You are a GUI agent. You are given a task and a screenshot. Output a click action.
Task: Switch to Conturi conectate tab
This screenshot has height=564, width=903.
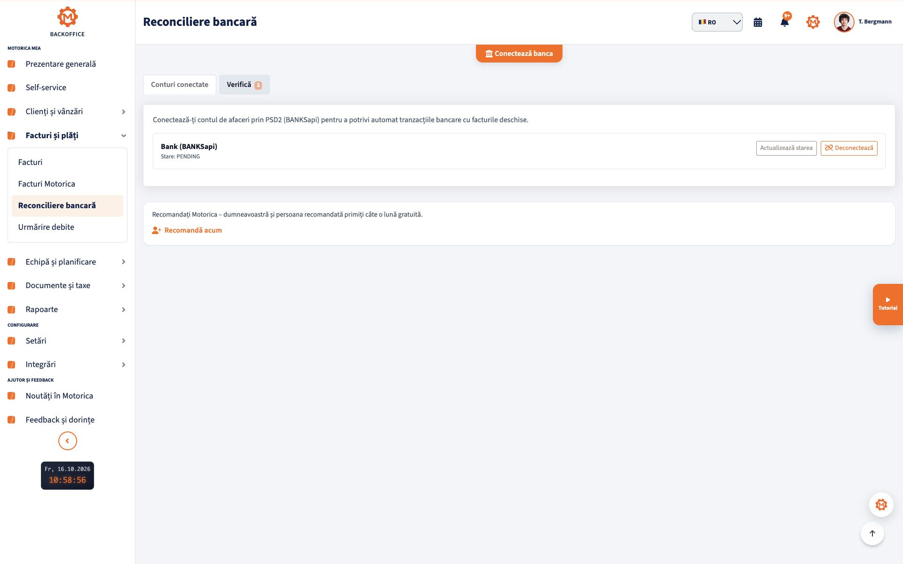[x=180, y=85]
